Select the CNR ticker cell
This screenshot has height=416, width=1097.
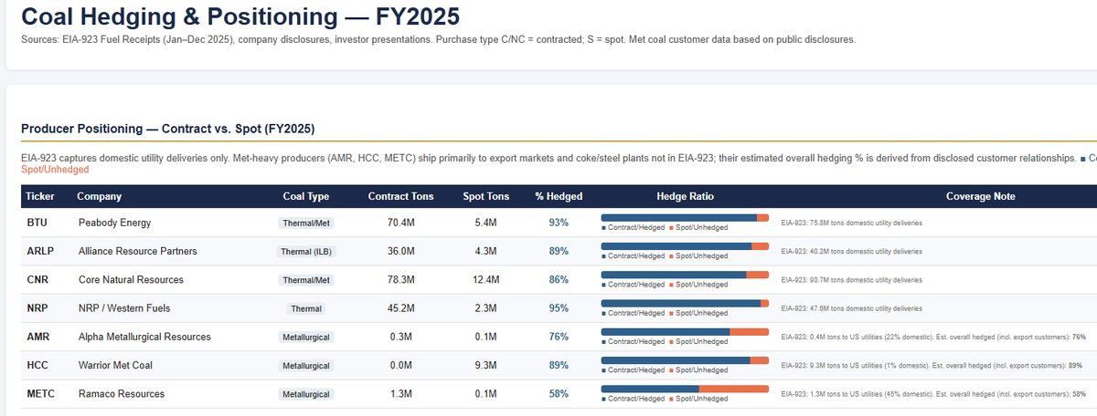tap(38, 279)
